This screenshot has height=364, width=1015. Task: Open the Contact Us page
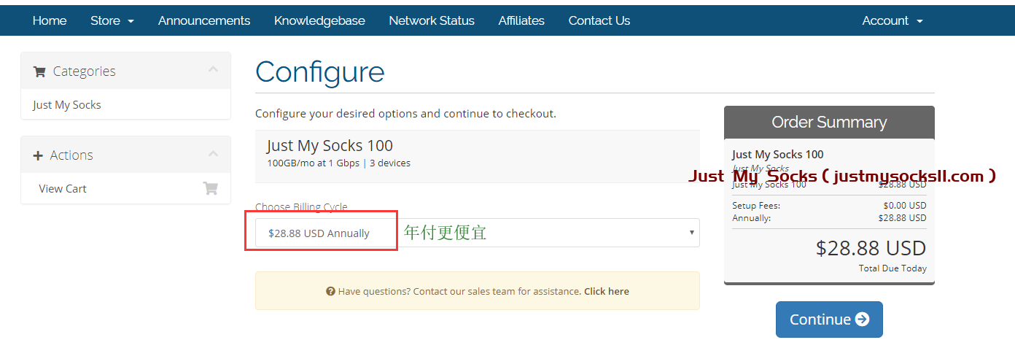click(x=599, y=20)
